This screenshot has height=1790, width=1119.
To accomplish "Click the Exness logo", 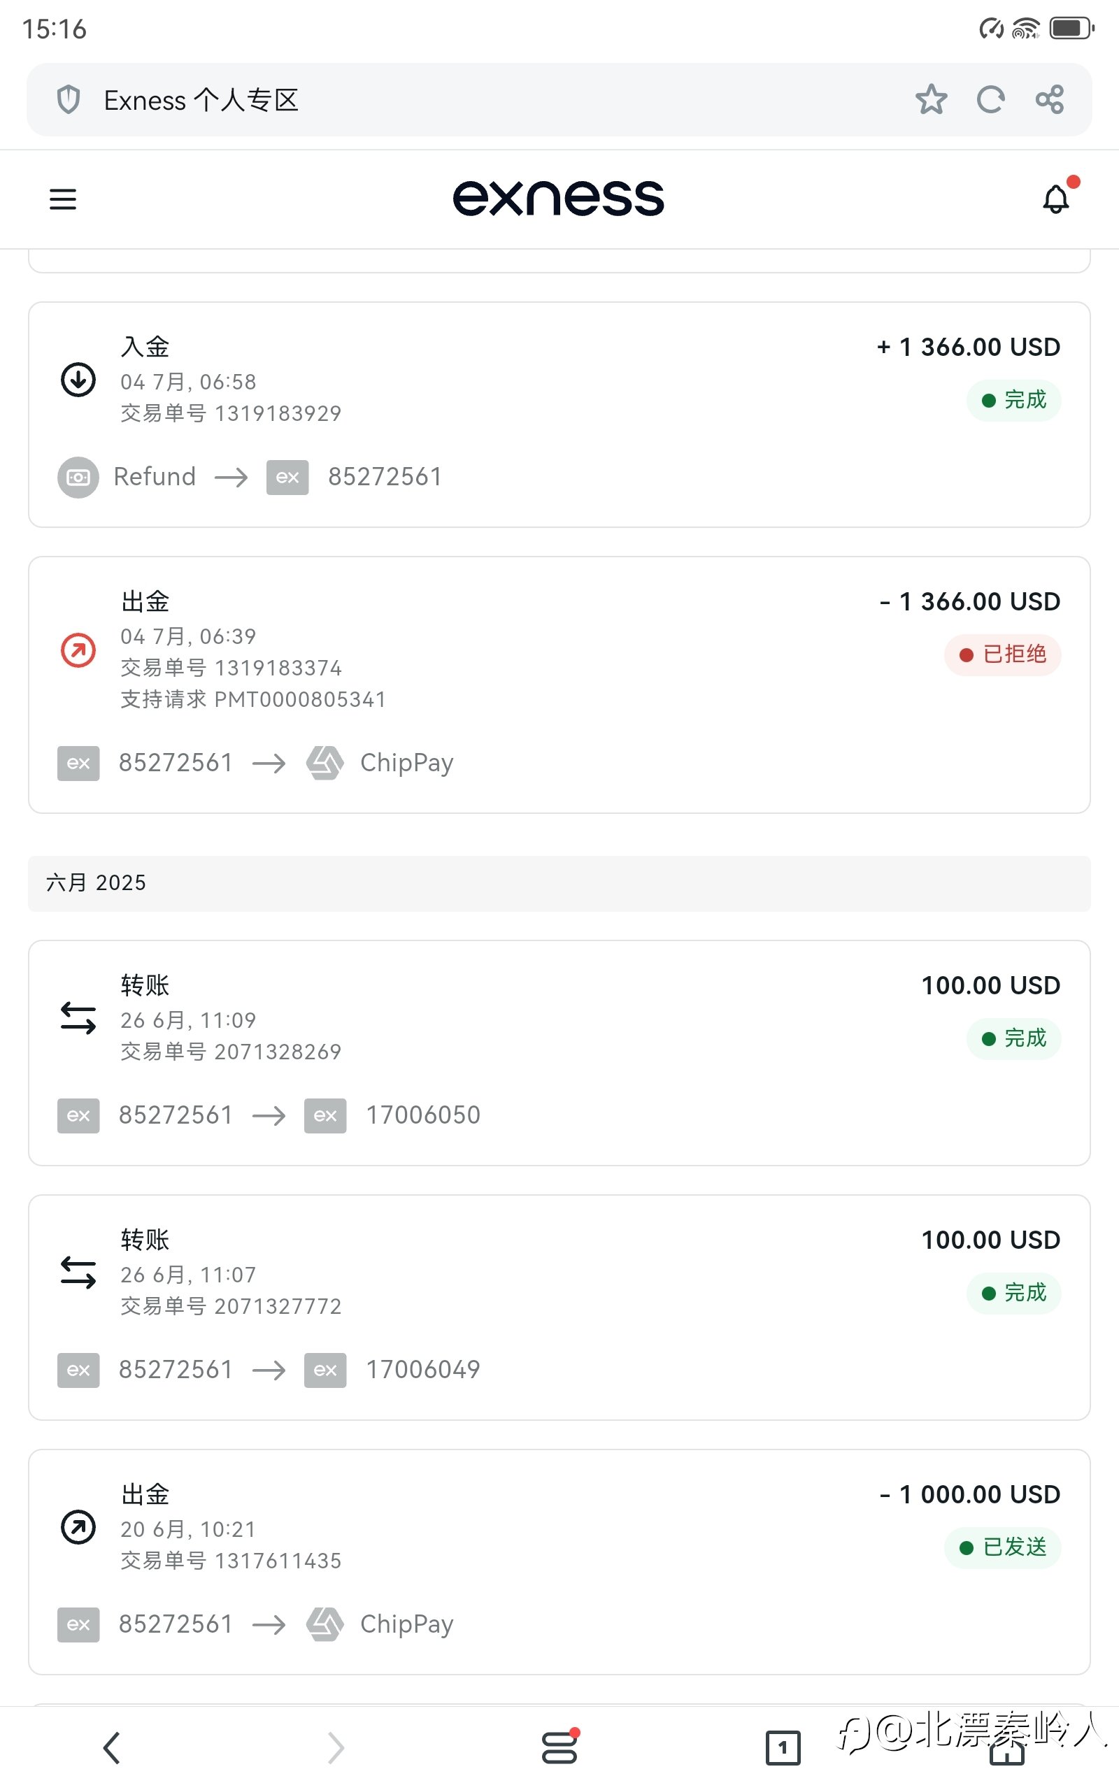I will coord(559,199).
